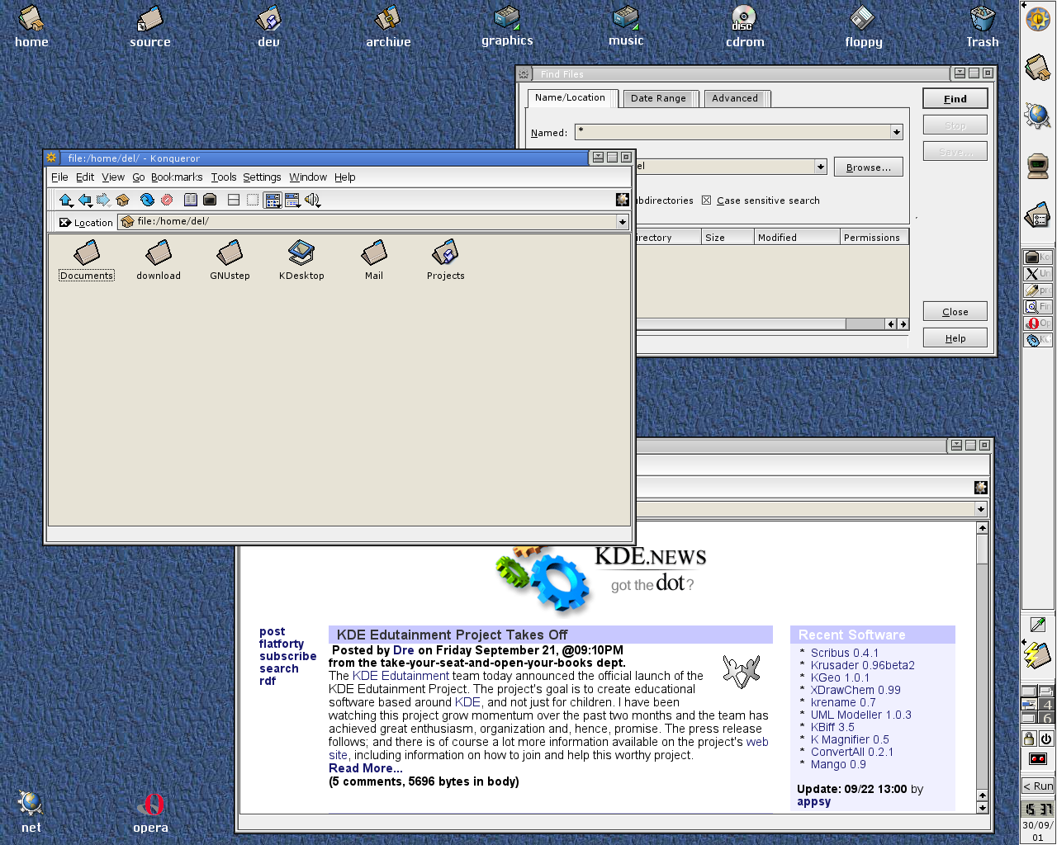Image resolution: width=1057 pixels, height=845 pixels.
Task: Click the Back arrow in Konqueror toolbar
Action: tap(85, 200)
